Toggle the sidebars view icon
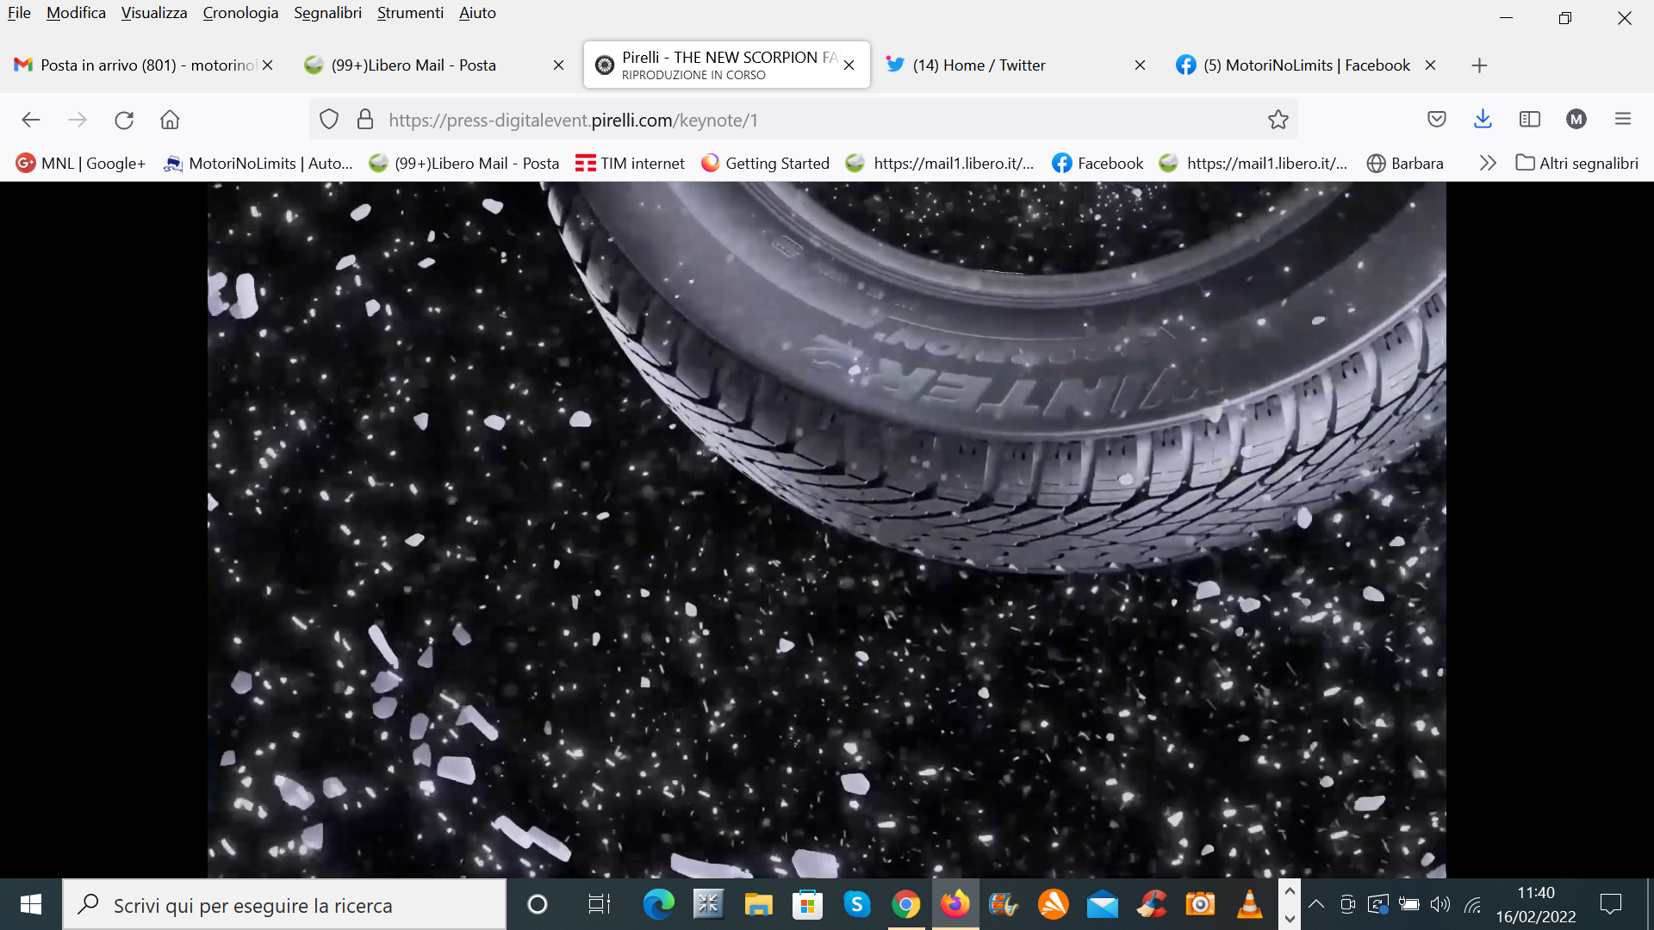The height and width of the screenshot is (930, 1654). (x=1530, y=120)
